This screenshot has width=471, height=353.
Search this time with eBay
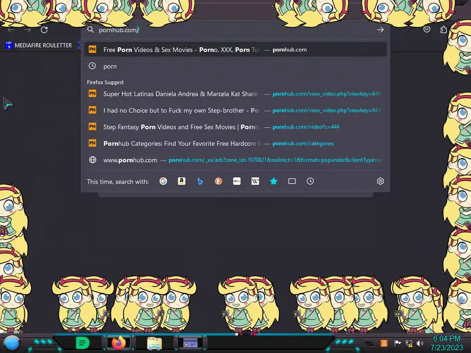(x=237, y=181)
